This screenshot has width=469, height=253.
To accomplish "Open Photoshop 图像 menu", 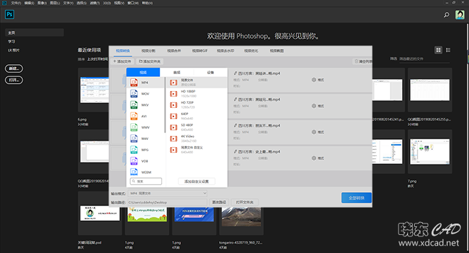I will 42,3.
